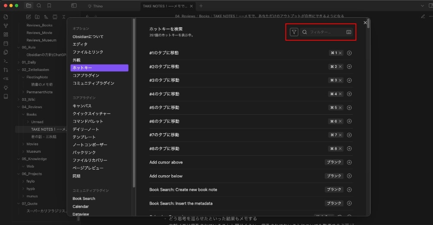
Task: Switch to the Thino tab
Action: (96, 6)
